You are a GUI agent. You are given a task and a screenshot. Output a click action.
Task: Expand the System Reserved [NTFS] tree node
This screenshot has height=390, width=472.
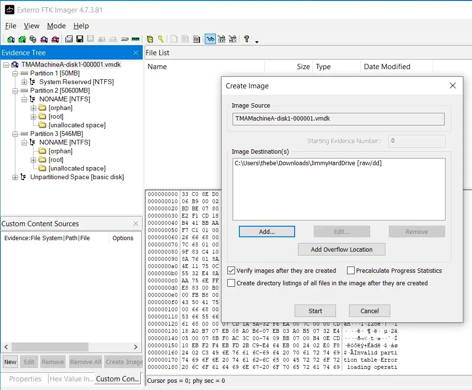click(25, 82)
